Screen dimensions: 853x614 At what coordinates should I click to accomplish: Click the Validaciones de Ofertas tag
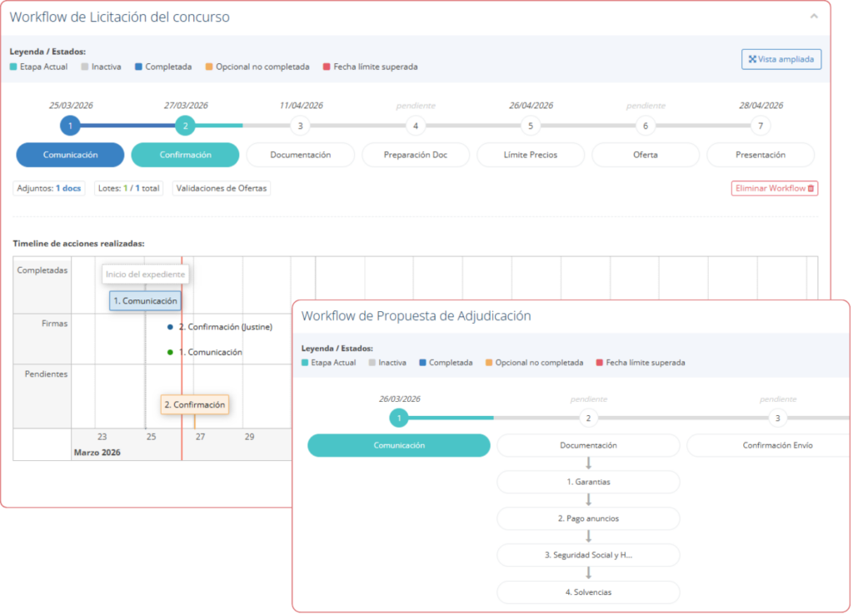point(222,189)
